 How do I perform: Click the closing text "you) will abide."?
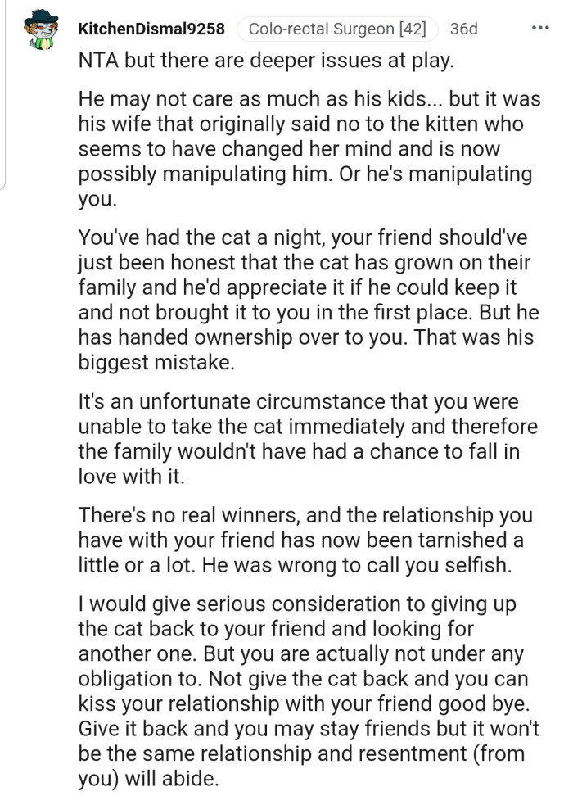click(149, 780)
